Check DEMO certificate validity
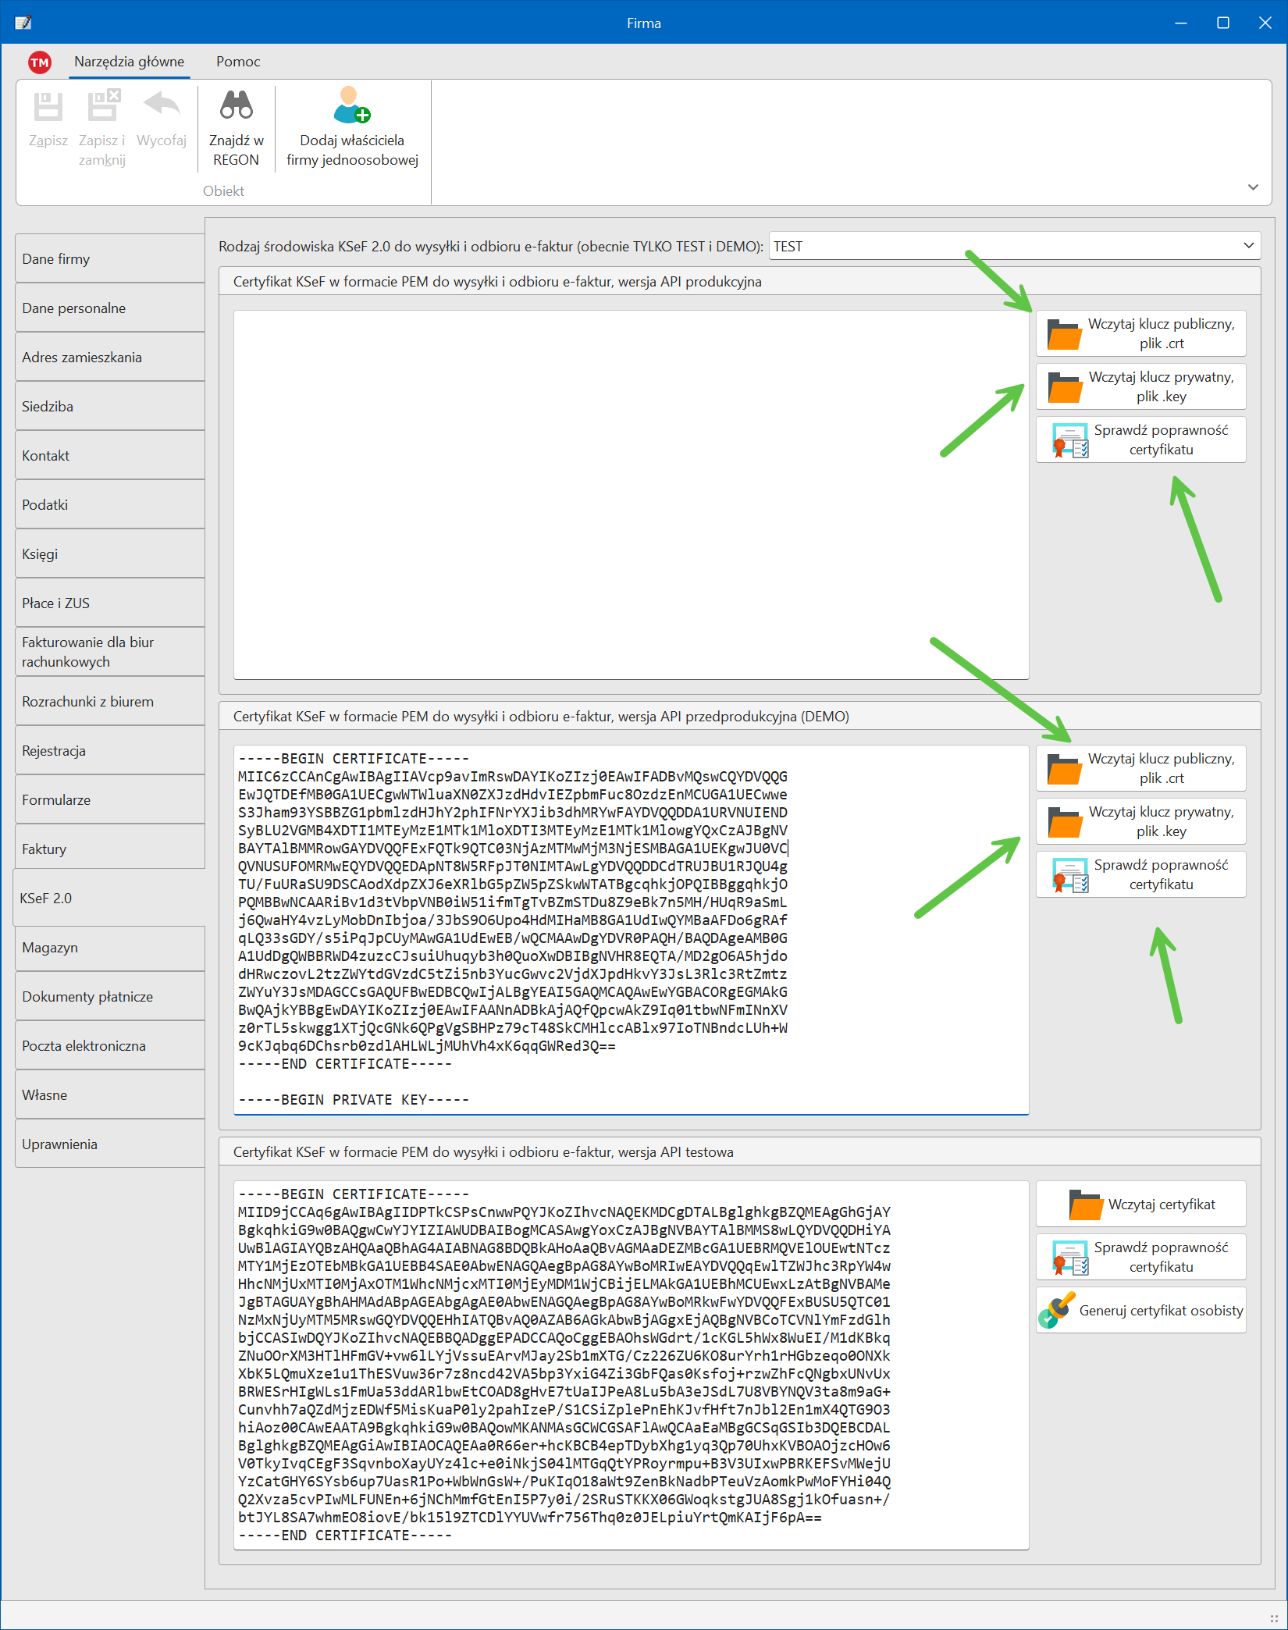1288x1630 pixels. coord(1140,874)
